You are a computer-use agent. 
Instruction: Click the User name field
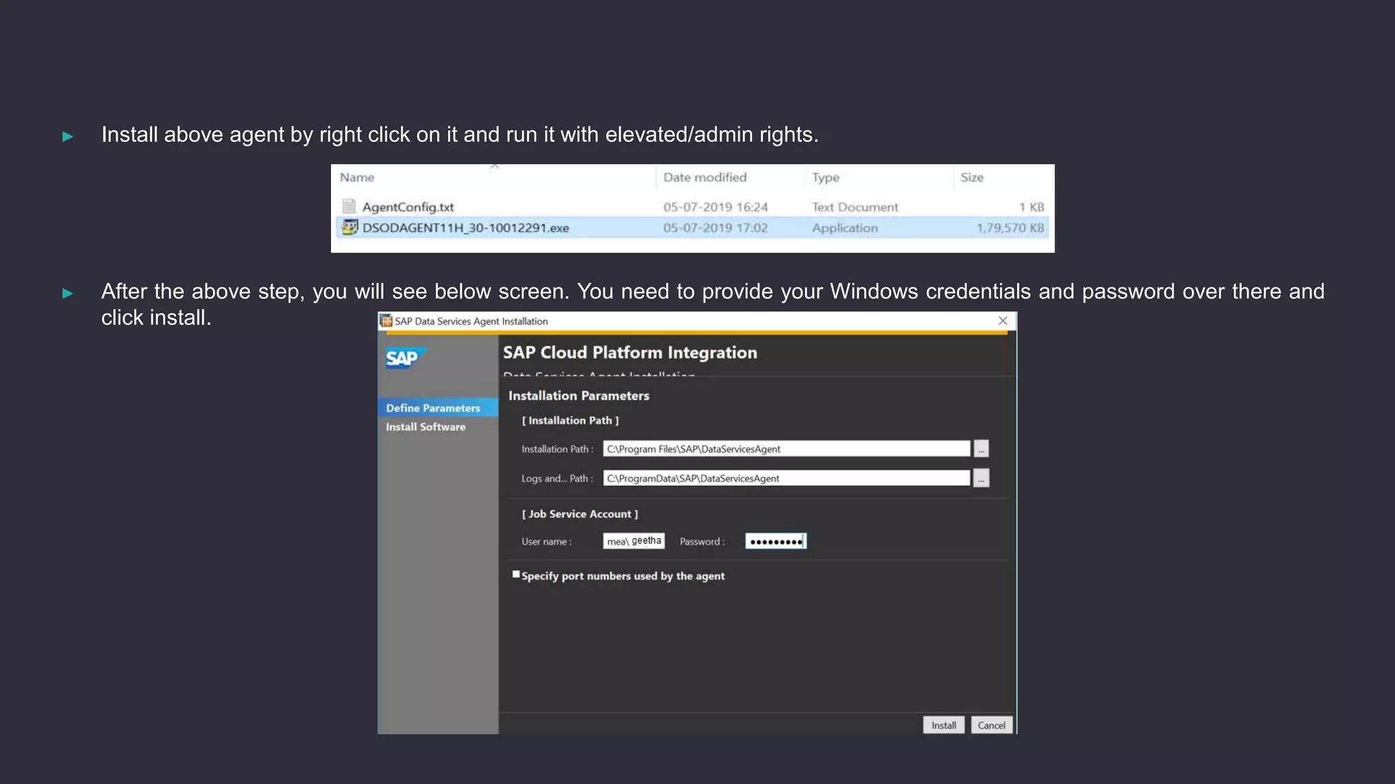coord(633,541)
